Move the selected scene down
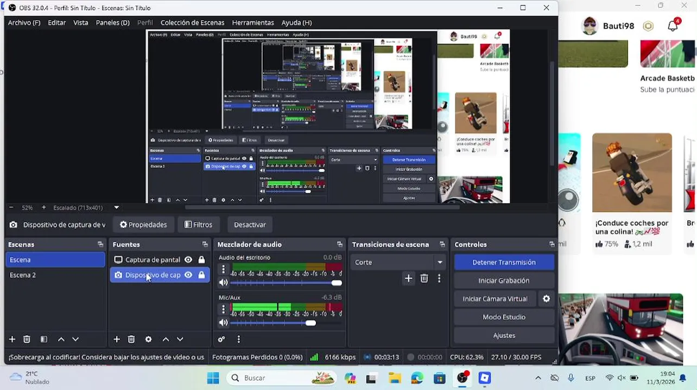Screen dimensions: 697x390 coord(75,339)
